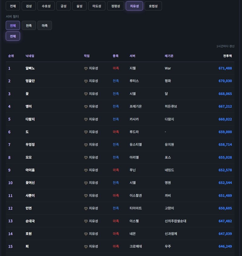This screenshot has height=256, width=242.
Task: Click the 전체 server button below race filters
Action: [x=13, y=36]
